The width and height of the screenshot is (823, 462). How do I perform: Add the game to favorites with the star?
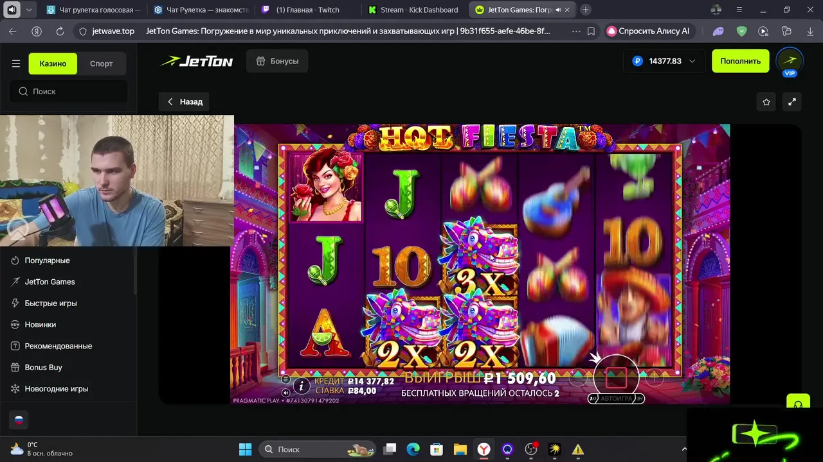[766, 101]
